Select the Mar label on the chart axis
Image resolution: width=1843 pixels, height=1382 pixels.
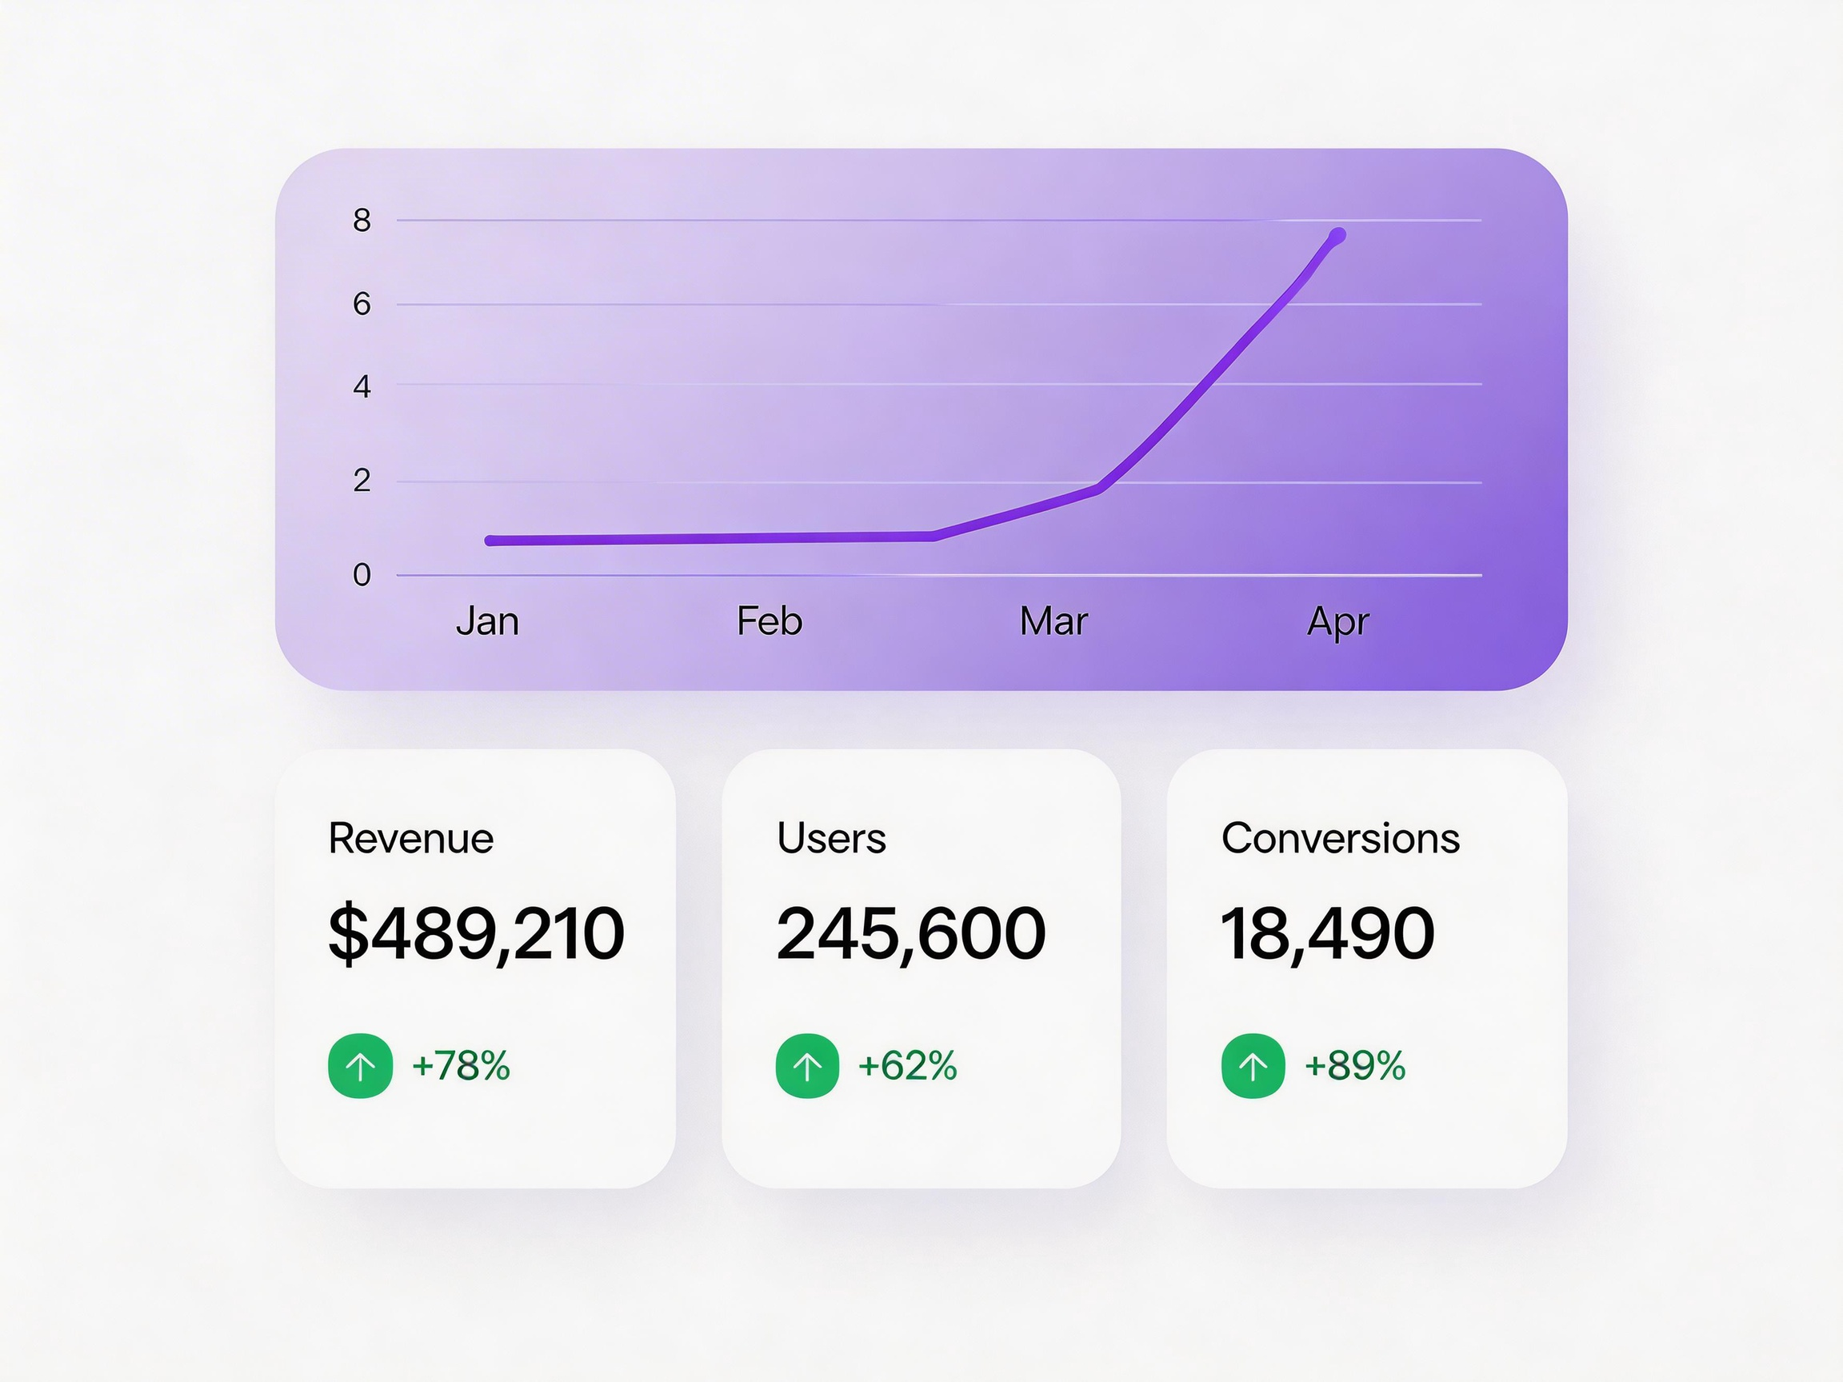(1053, 621)
